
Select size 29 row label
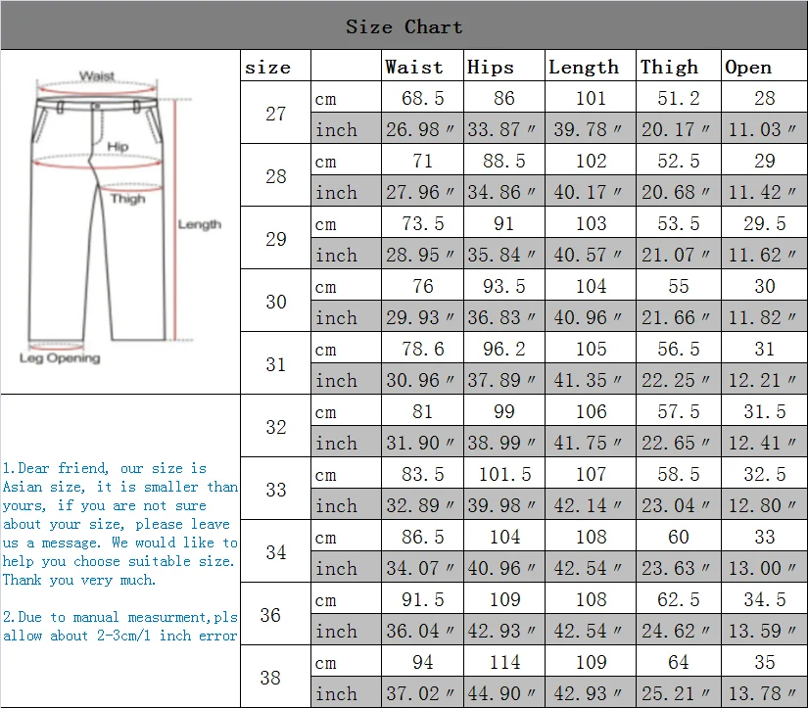pos(275,239)
